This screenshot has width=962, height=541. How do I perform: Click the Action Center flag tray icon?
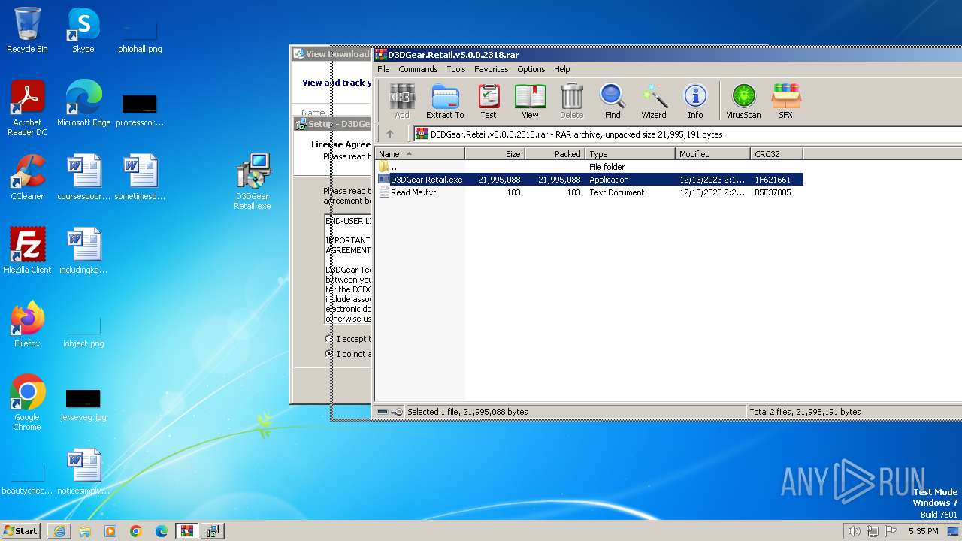(891, 531)
